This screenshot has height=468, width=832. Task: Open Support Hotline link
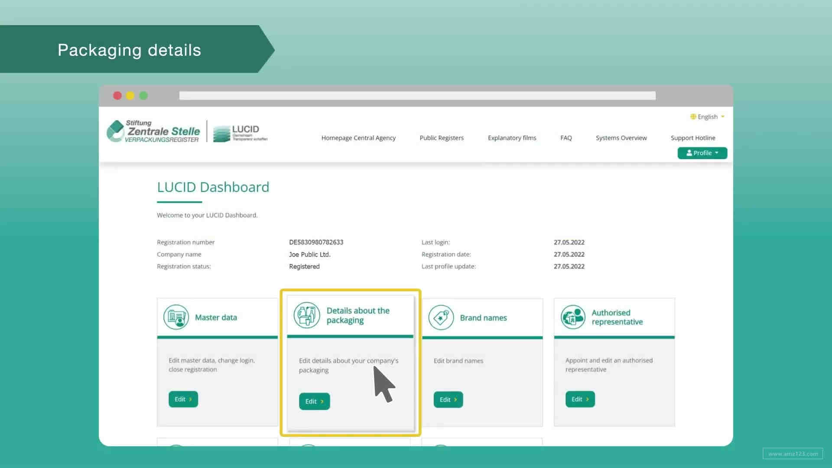(x=693, y=138)
